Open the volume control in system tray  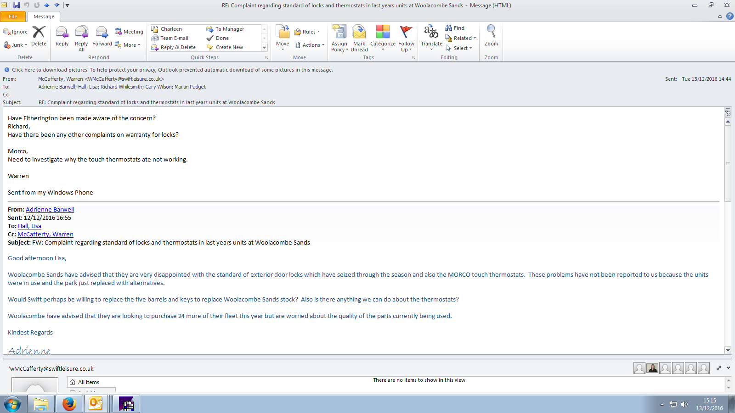point(684,404)
